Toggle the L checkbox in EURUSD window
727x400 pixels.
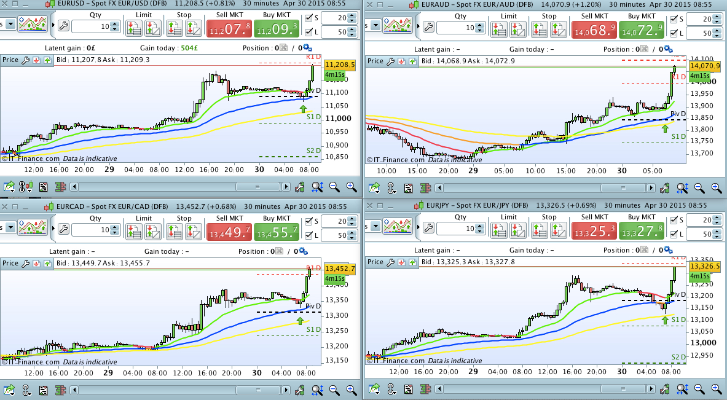[308, 33]
